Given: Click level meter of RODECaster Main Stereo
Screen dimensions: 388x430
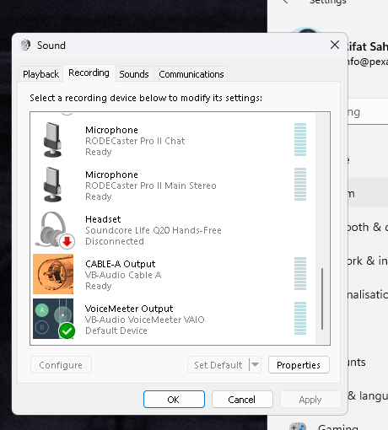Looking at the screenshot, I should 300,184.
